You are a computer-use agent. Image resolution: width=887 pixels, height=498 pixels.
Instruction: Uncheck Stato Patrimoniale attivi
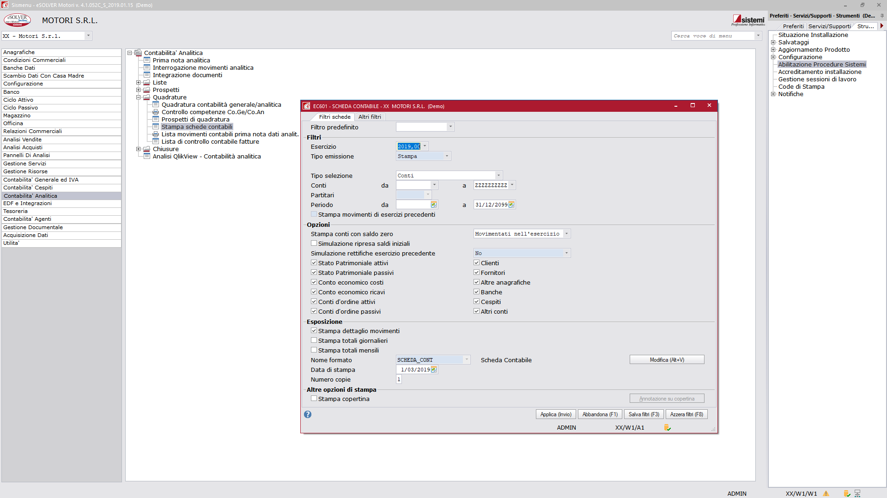[x=314, y=263]
